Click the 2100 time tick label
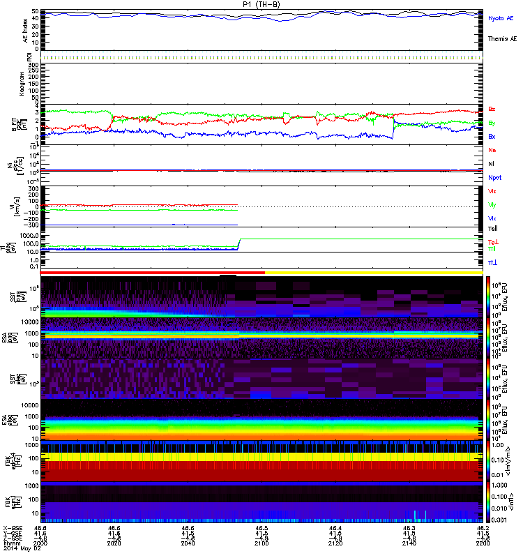The width and height of the screenshot is (523, 558). tap(261, 543)
